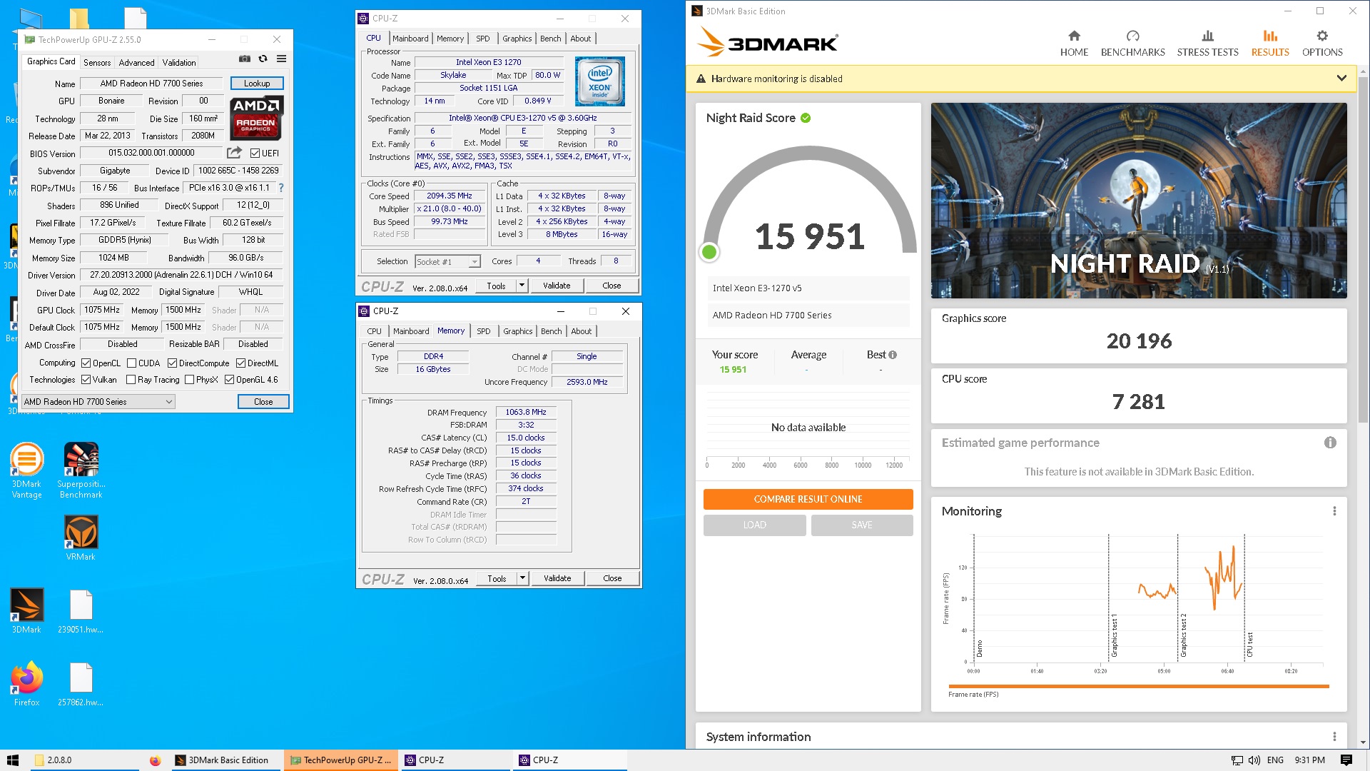Toggle the DirectML checkbox
The width and height of the screenshot is (1370, 771).
point(240,363)
